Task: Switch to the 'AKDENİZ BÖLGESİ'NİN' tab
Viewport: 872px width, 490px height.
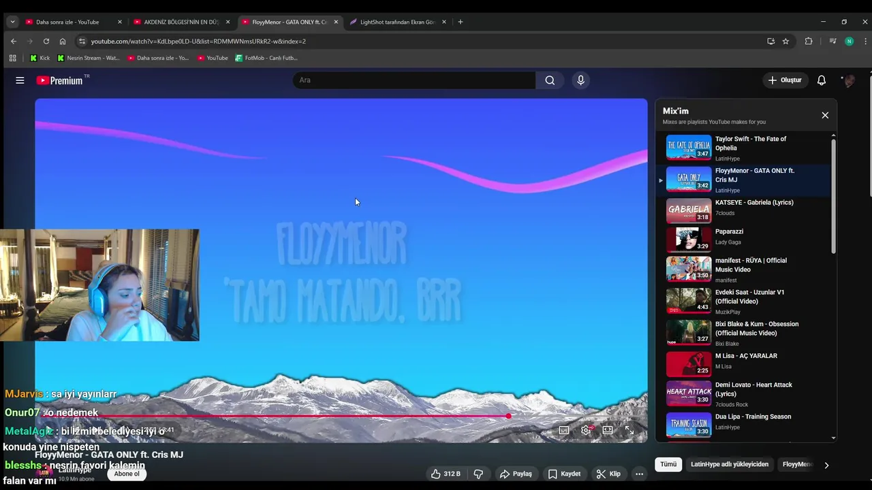Action: (181, 22)
